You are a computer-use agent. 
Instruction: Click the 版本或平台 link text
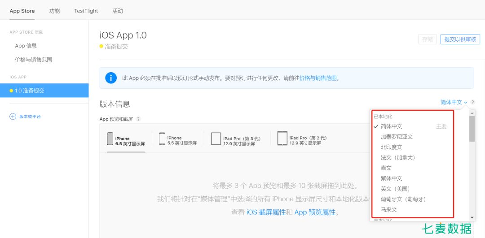tap(30, 117)
